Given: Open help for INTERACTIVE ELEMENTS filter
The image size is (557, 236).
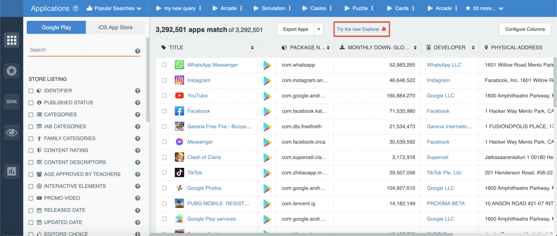Looking at the screenshot, I should (x=138, y=186).
